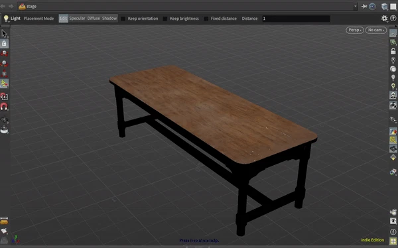Select Specular placement mode
This screenshot has width=398, height=248.
pos(77,19)
